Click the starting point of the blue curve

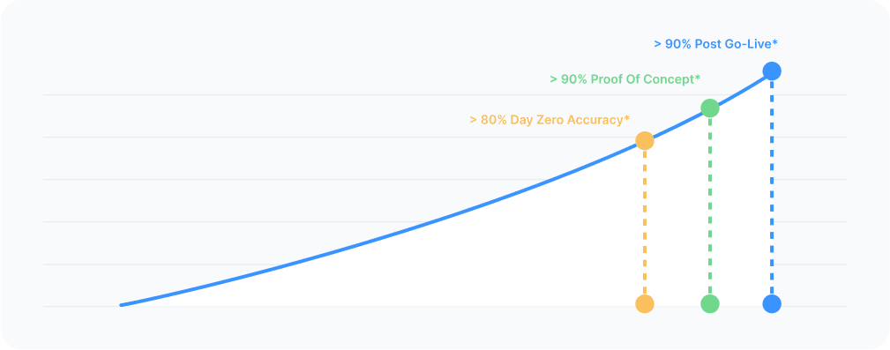tap(122, 305)
